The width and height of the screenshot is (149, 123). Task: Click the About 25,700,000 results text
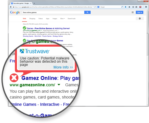35,24
